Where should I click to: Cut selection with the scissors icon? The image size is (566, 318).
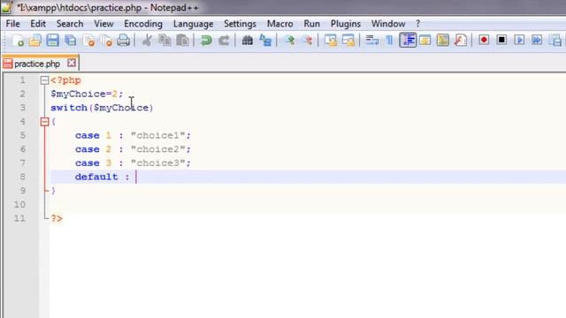point(147,41)
